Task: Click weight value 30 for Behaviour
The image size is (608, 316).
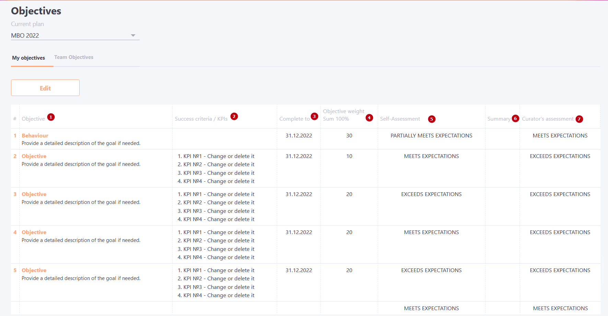Action: [349, 136]
